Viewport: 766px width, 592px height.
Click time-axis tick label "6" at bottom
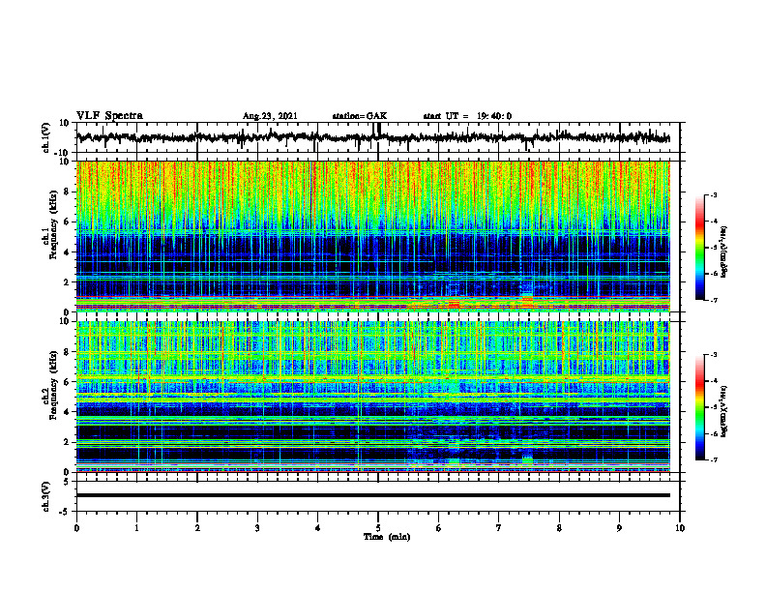(439, 528)
